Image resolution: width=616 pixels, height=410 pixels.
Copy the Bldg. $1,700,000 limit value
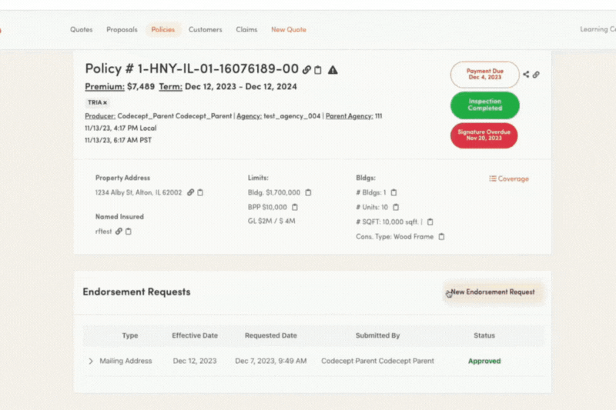tap(308, 192)
